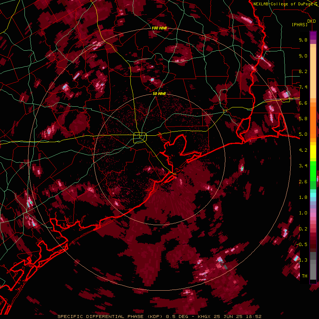Screen dimensions: 319x319
Task: Click the 6.6 color scale value
Action: tap(303, 103)
